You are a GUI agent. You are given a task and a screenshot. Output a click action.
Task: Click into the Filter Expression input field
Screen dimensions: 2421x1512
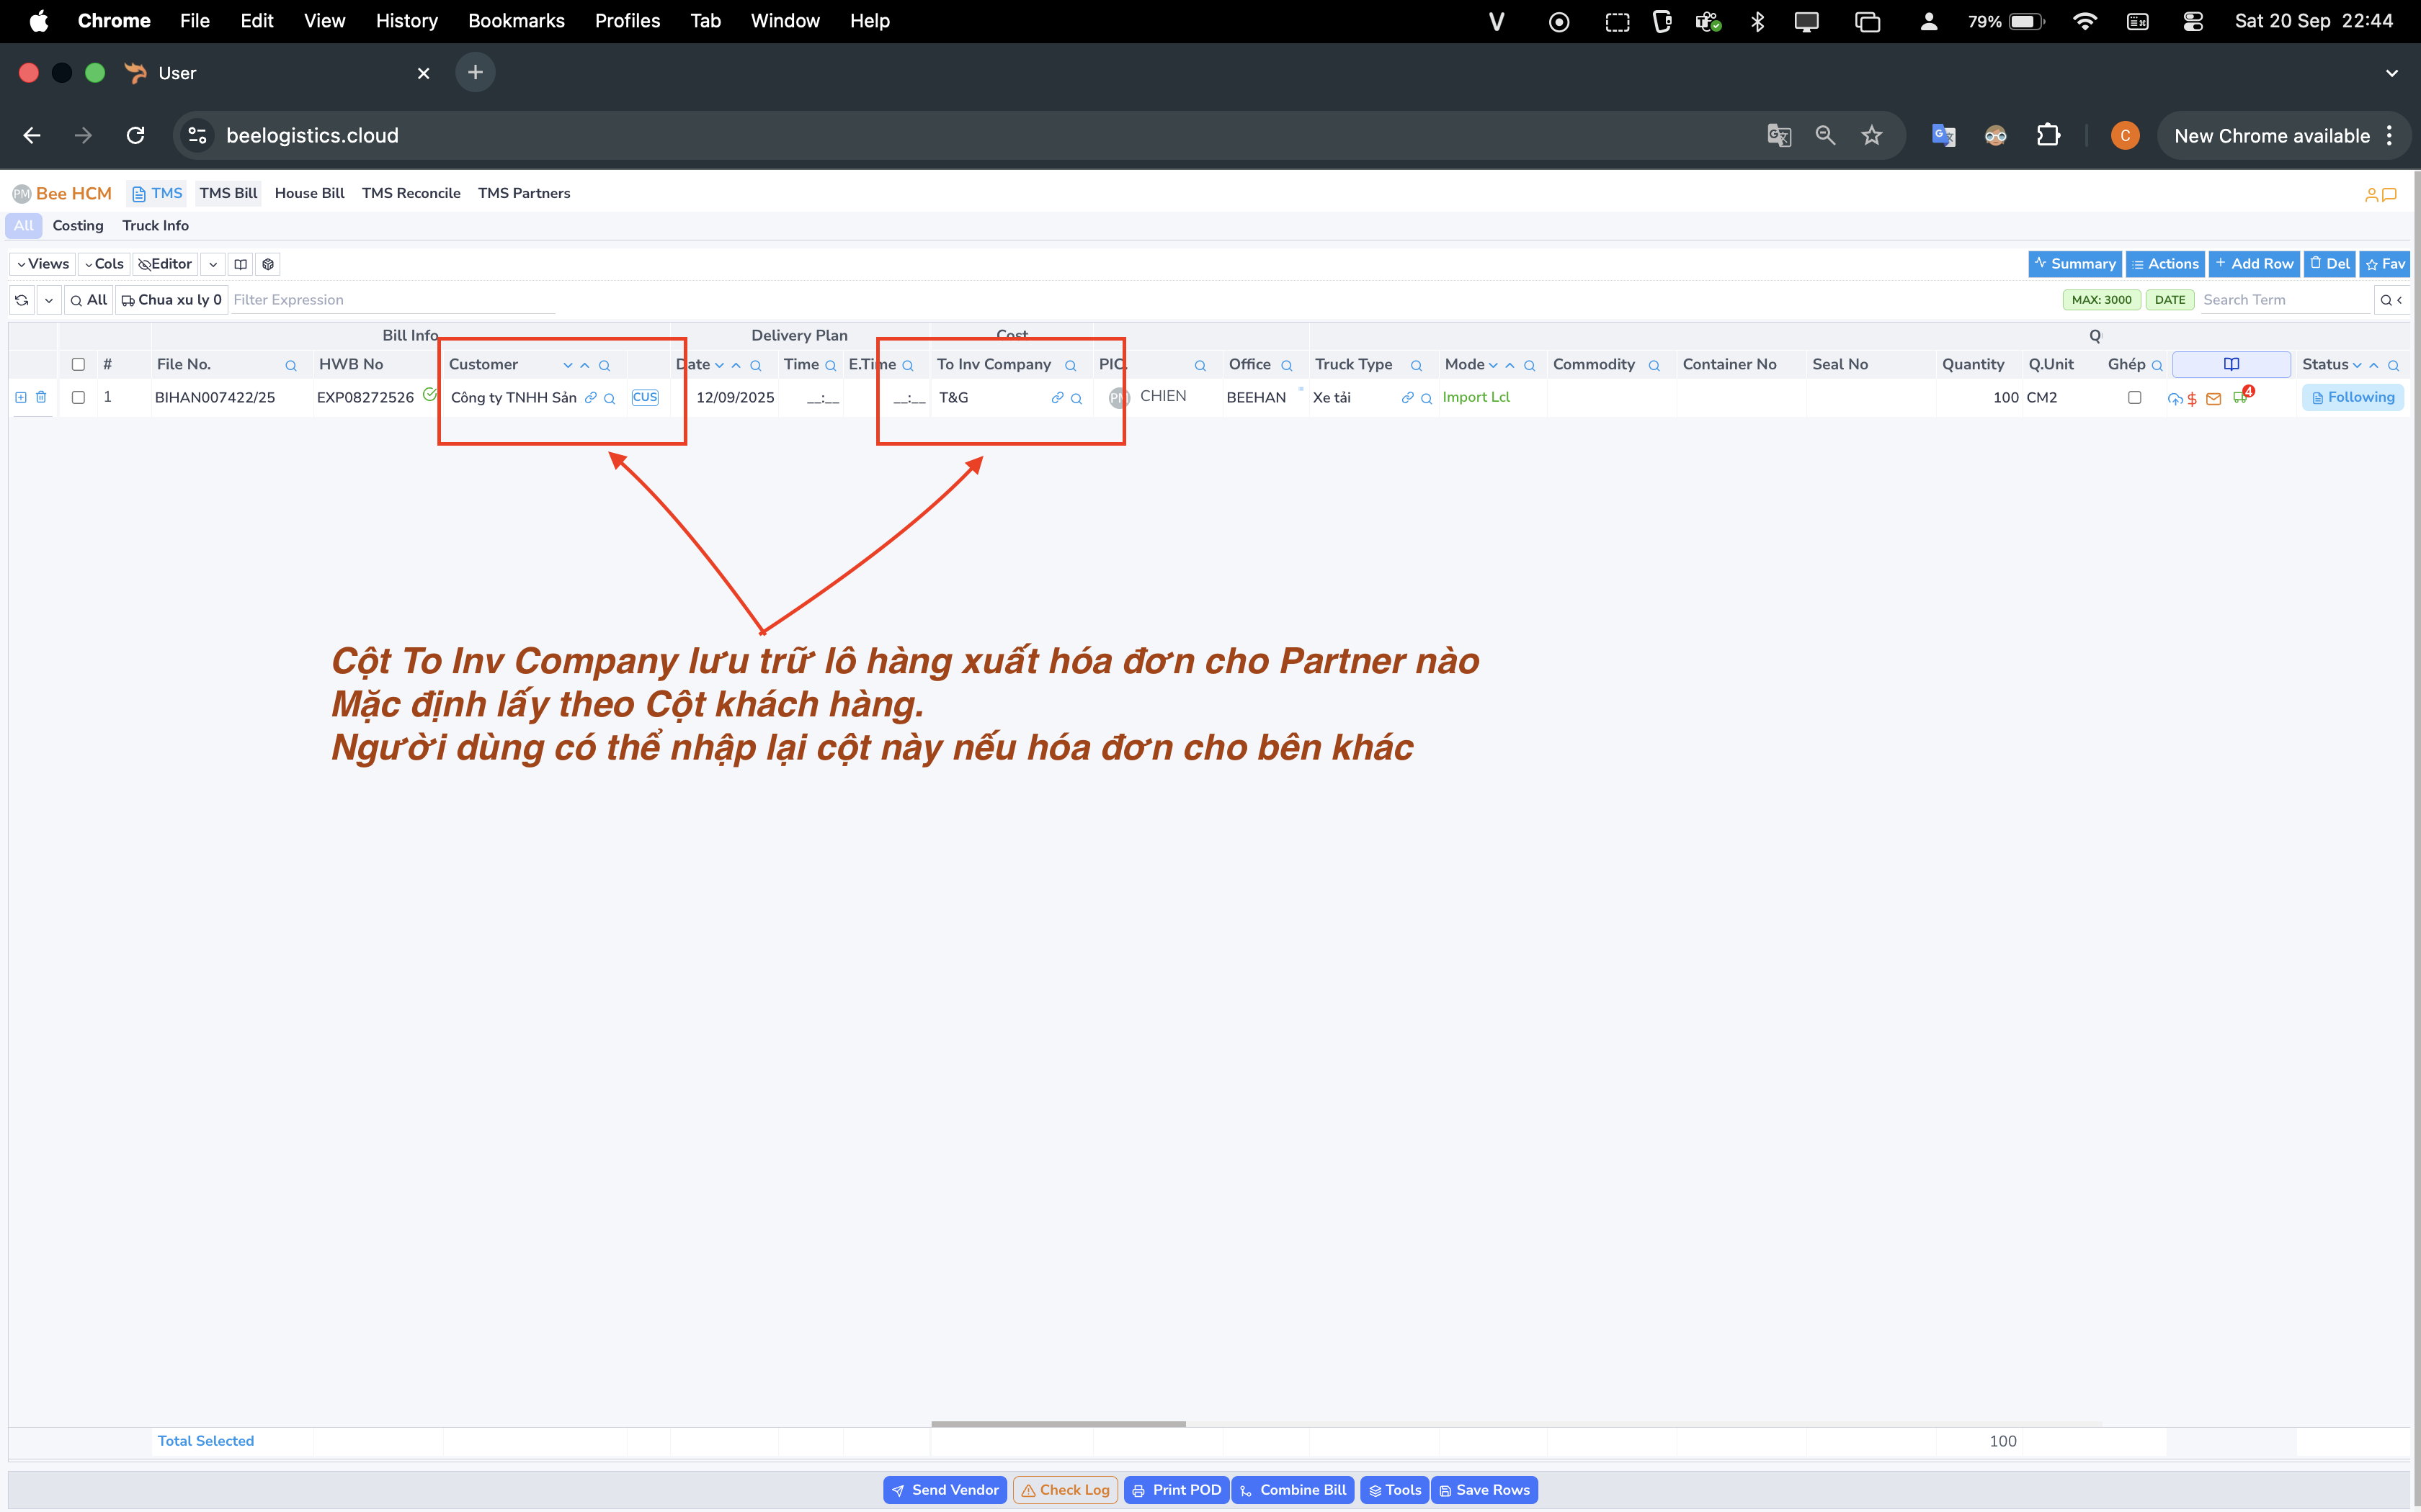(x=390, y=300)
